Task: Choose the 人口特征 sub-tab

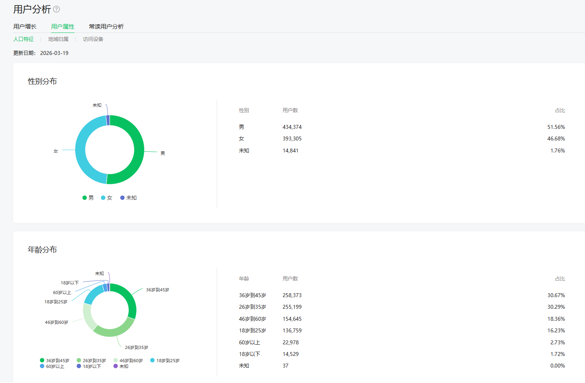Action: [x=24, y=39]
